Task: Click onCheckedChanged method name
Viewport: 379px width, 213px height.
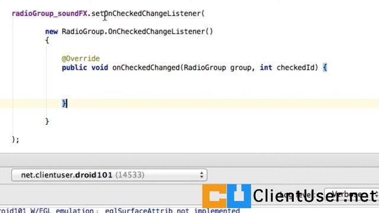Action: (146, 67)
